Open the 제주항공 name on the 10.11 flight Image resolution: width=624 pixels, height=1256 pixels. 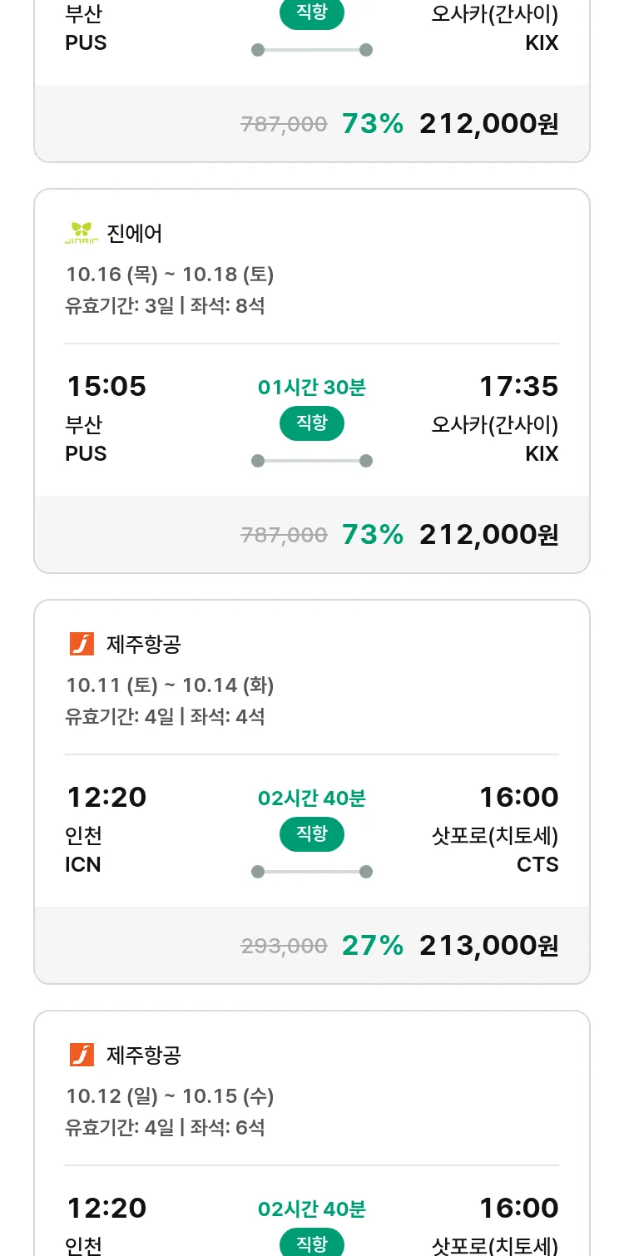[x=144, y=644]
